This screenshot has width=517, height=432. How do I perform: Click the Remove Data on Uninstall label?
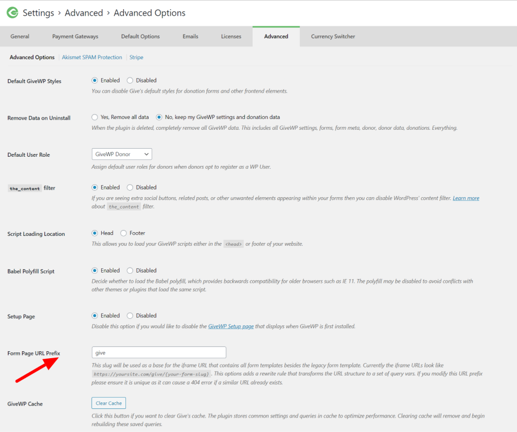point(39,118)
